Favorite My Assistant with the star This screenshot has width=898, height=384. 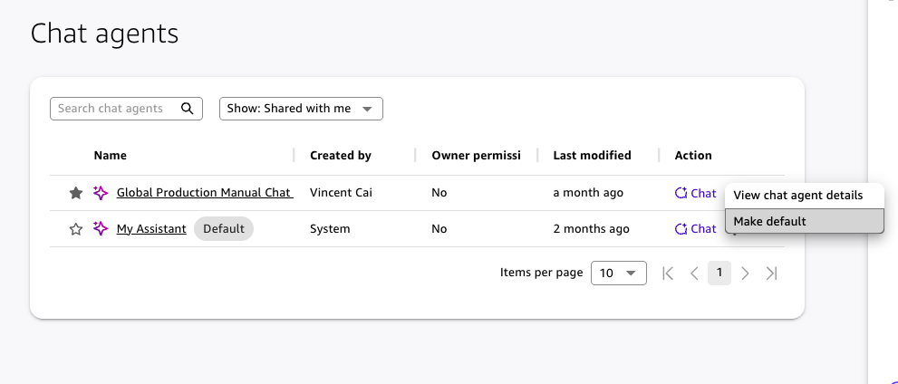pyautogui.click(x=75, y=229)
